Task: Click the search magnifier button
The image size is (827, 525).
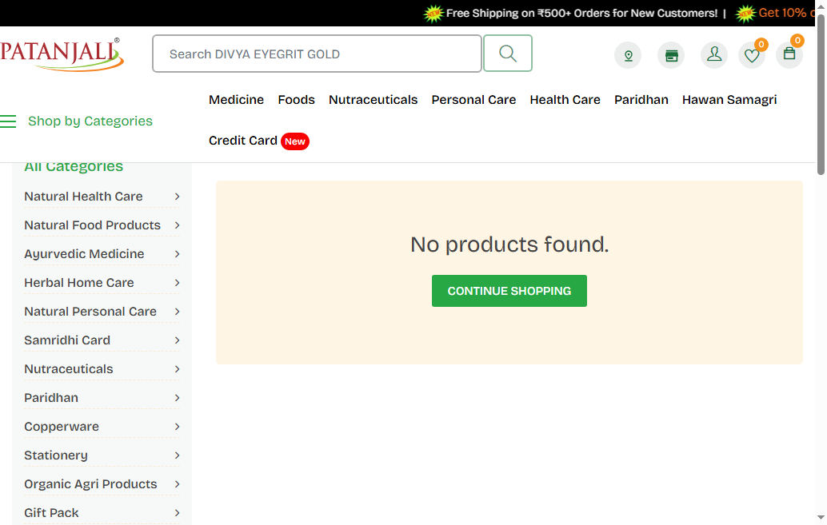Action: [x=507, y=54]
